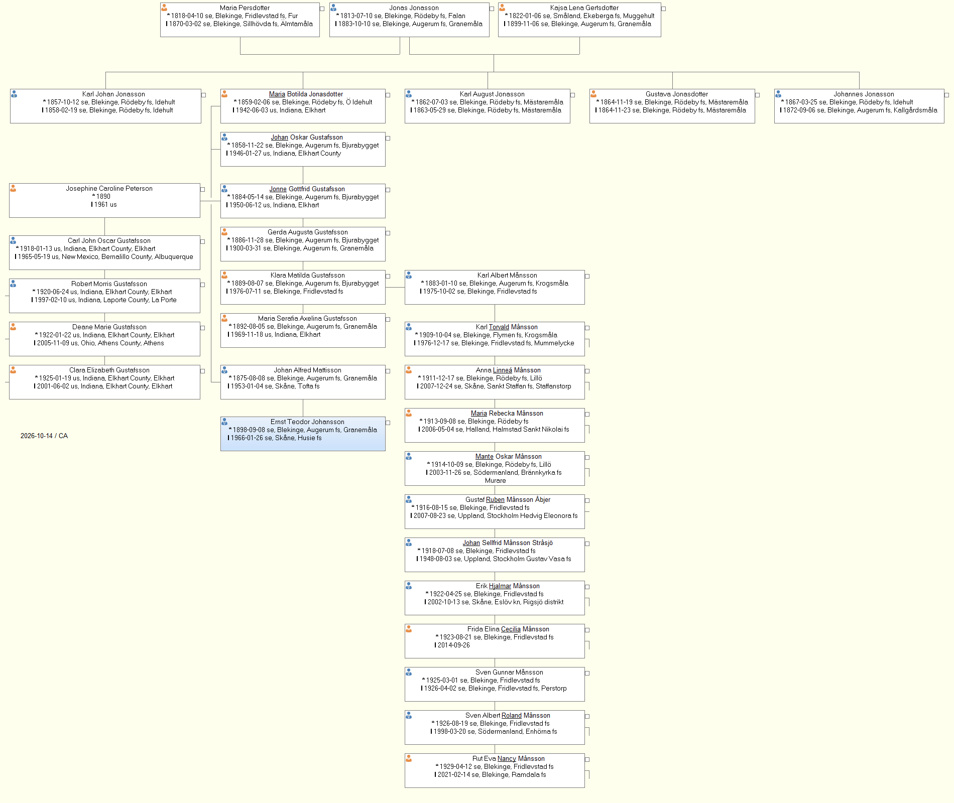Click the female icon beside Gerda Augusta Gustafsson
This screenshot has height=803, width=954.
224,232
